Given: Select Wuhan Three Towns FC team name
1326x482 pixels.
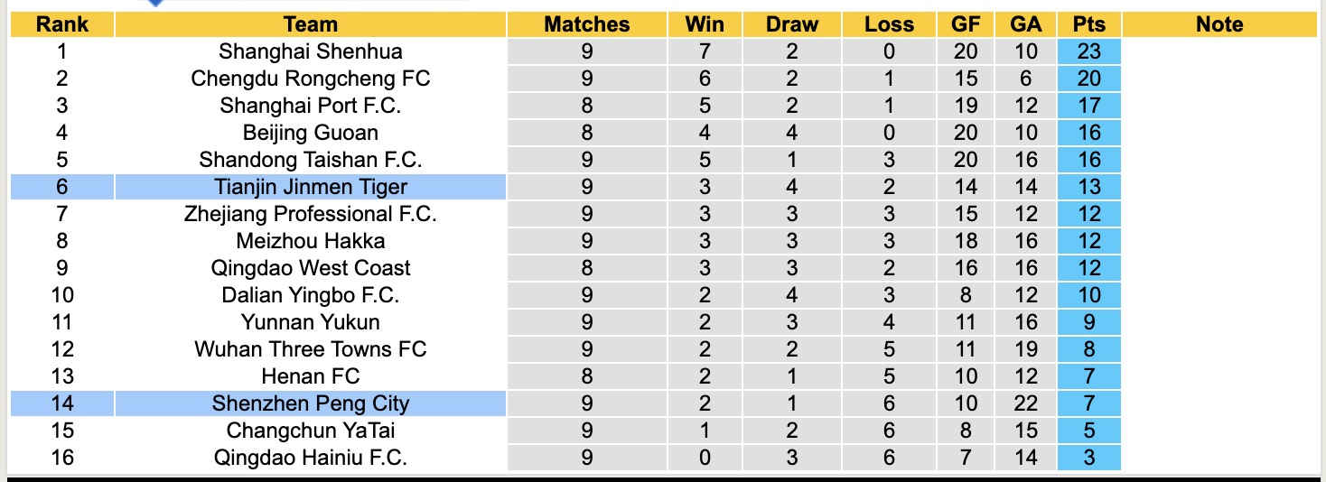Looking at the screenshot, I should pos(310,349).
